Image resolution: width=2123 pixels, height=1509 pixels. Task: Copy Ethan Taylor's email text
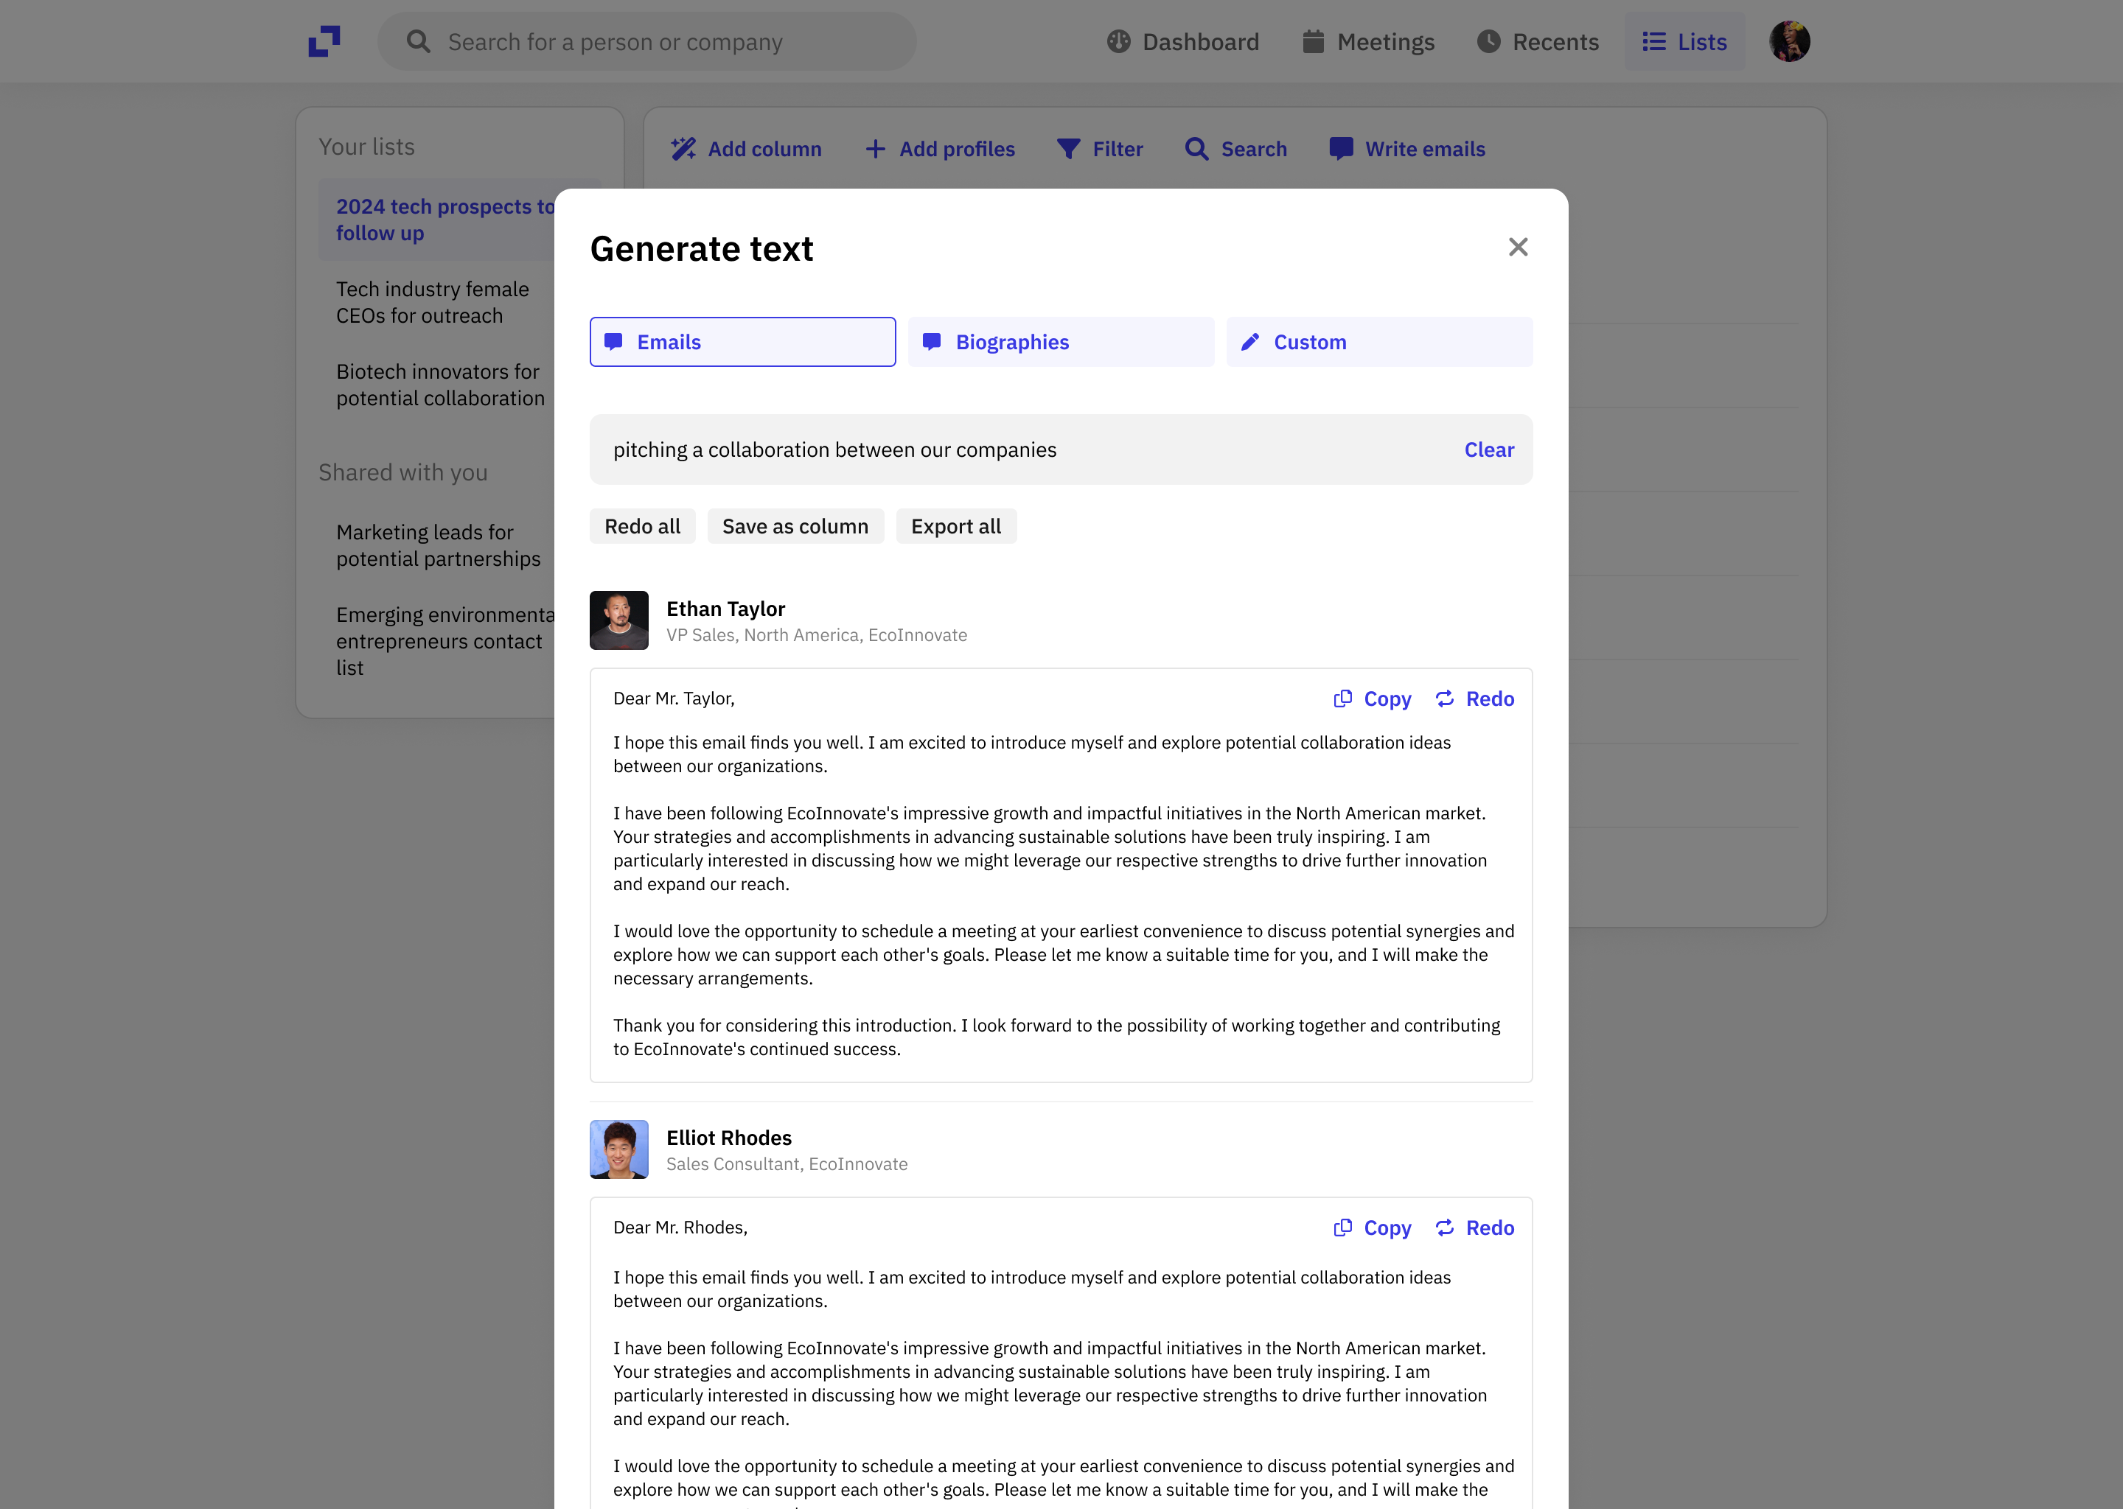1373,699
